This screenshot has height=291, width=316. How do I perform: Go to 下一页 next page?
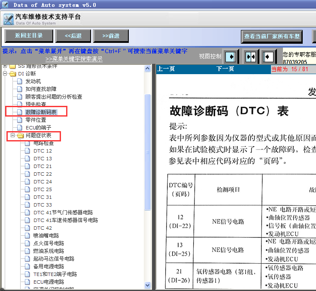[225, 69]
